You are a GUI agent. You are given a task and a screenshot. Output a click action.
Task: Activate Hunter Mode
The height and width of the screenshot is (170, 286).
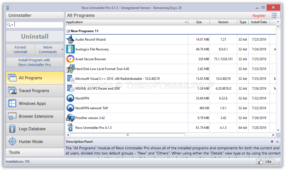(x=35, y=142)
